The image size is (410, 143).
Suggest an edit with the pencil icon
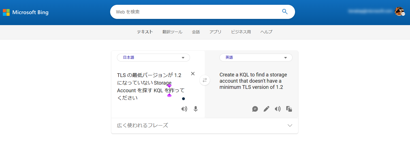pyautogui.click(x=266, y=109)
